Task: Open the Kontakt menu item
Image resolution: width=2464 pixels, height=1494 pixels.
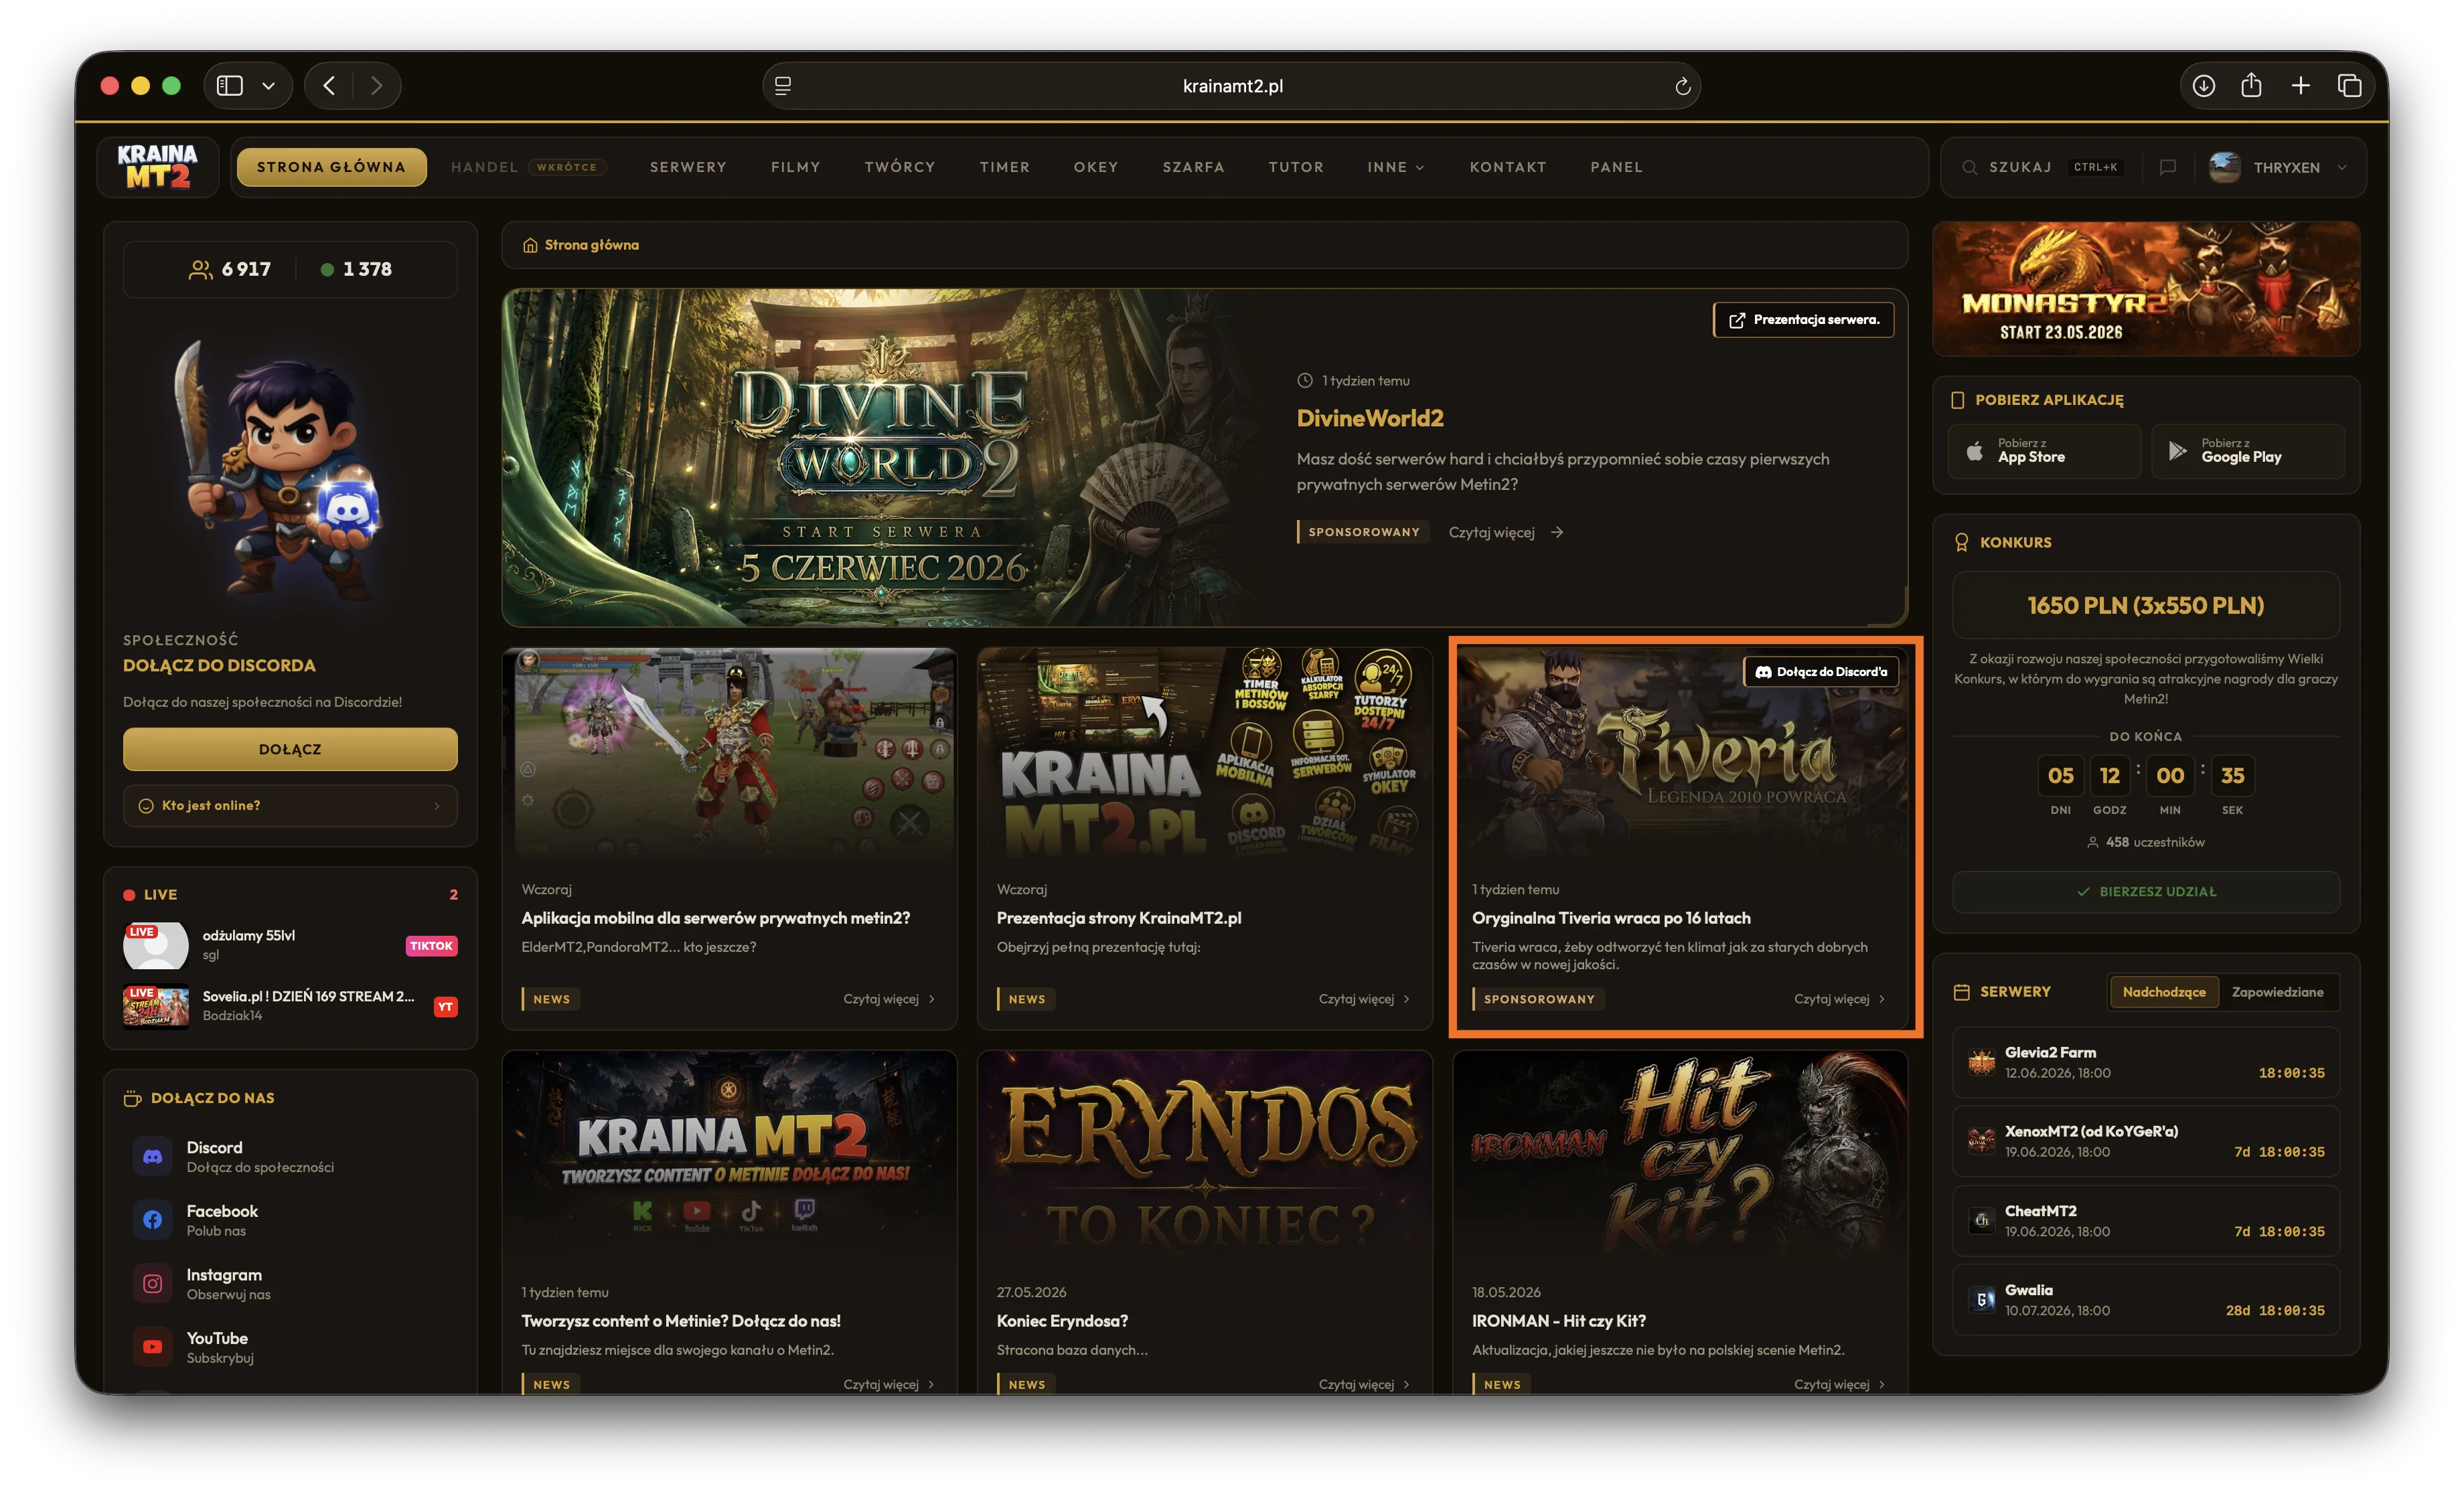Action: point(1508,167)
